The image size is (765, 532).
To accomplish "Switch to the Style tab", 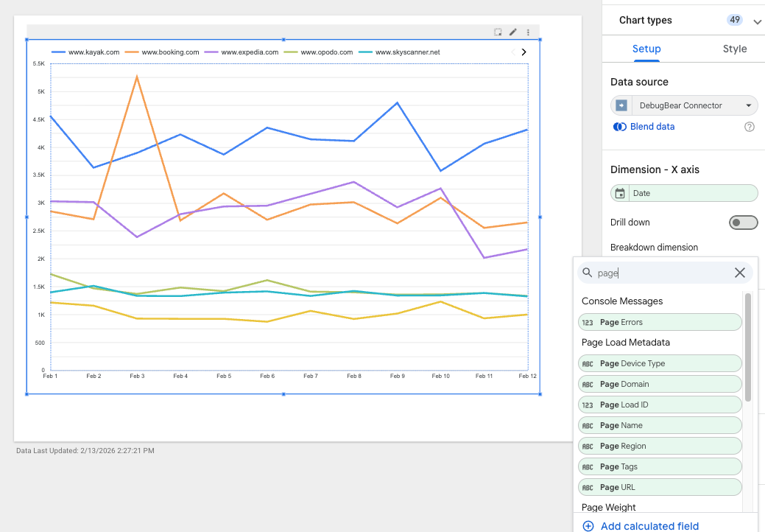I will [734, 49].
